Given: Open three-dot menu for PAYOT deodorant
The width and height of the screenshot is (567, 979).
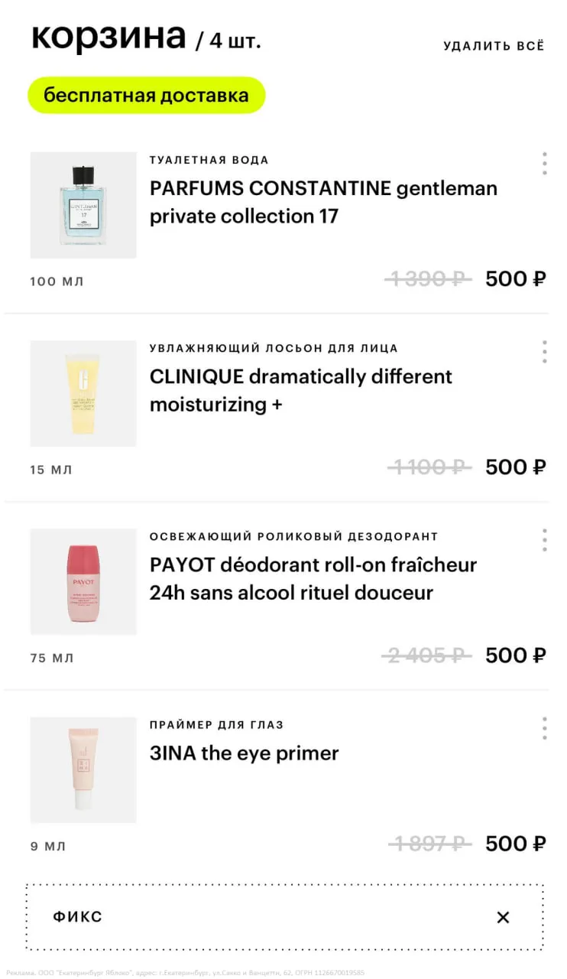Looking at the screenshot, I should pos(544,540).
